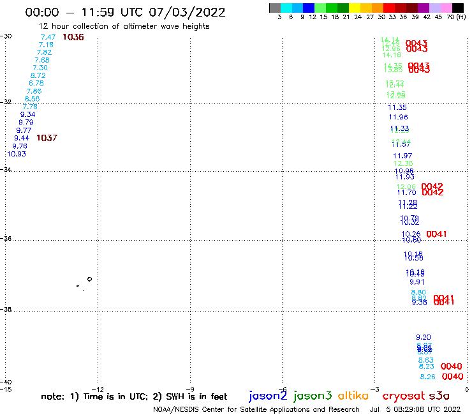This screenshot has width=472, height=415.
Task: Click the -12 longitude axis label
Action: 98,389
